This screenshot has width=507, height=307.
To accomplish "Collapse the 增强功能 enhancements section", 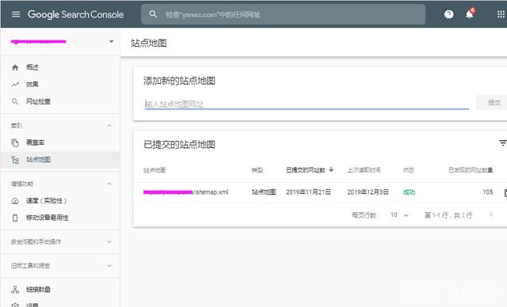I will 109,184.
